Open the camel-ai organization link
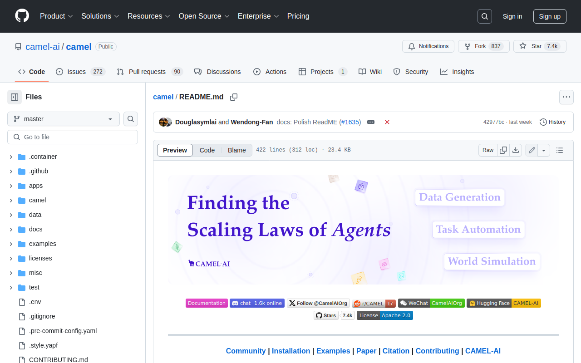The width and height of the screenshot is (581, 363). point(43,47)
